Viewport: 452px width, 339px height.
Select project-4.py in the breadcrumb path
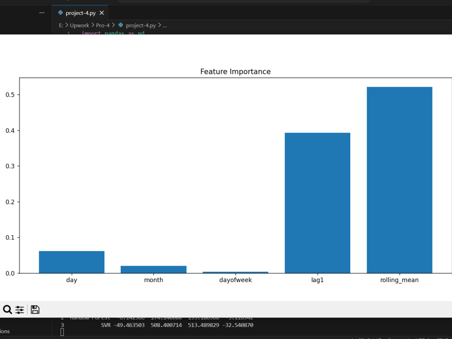point(141,25)
